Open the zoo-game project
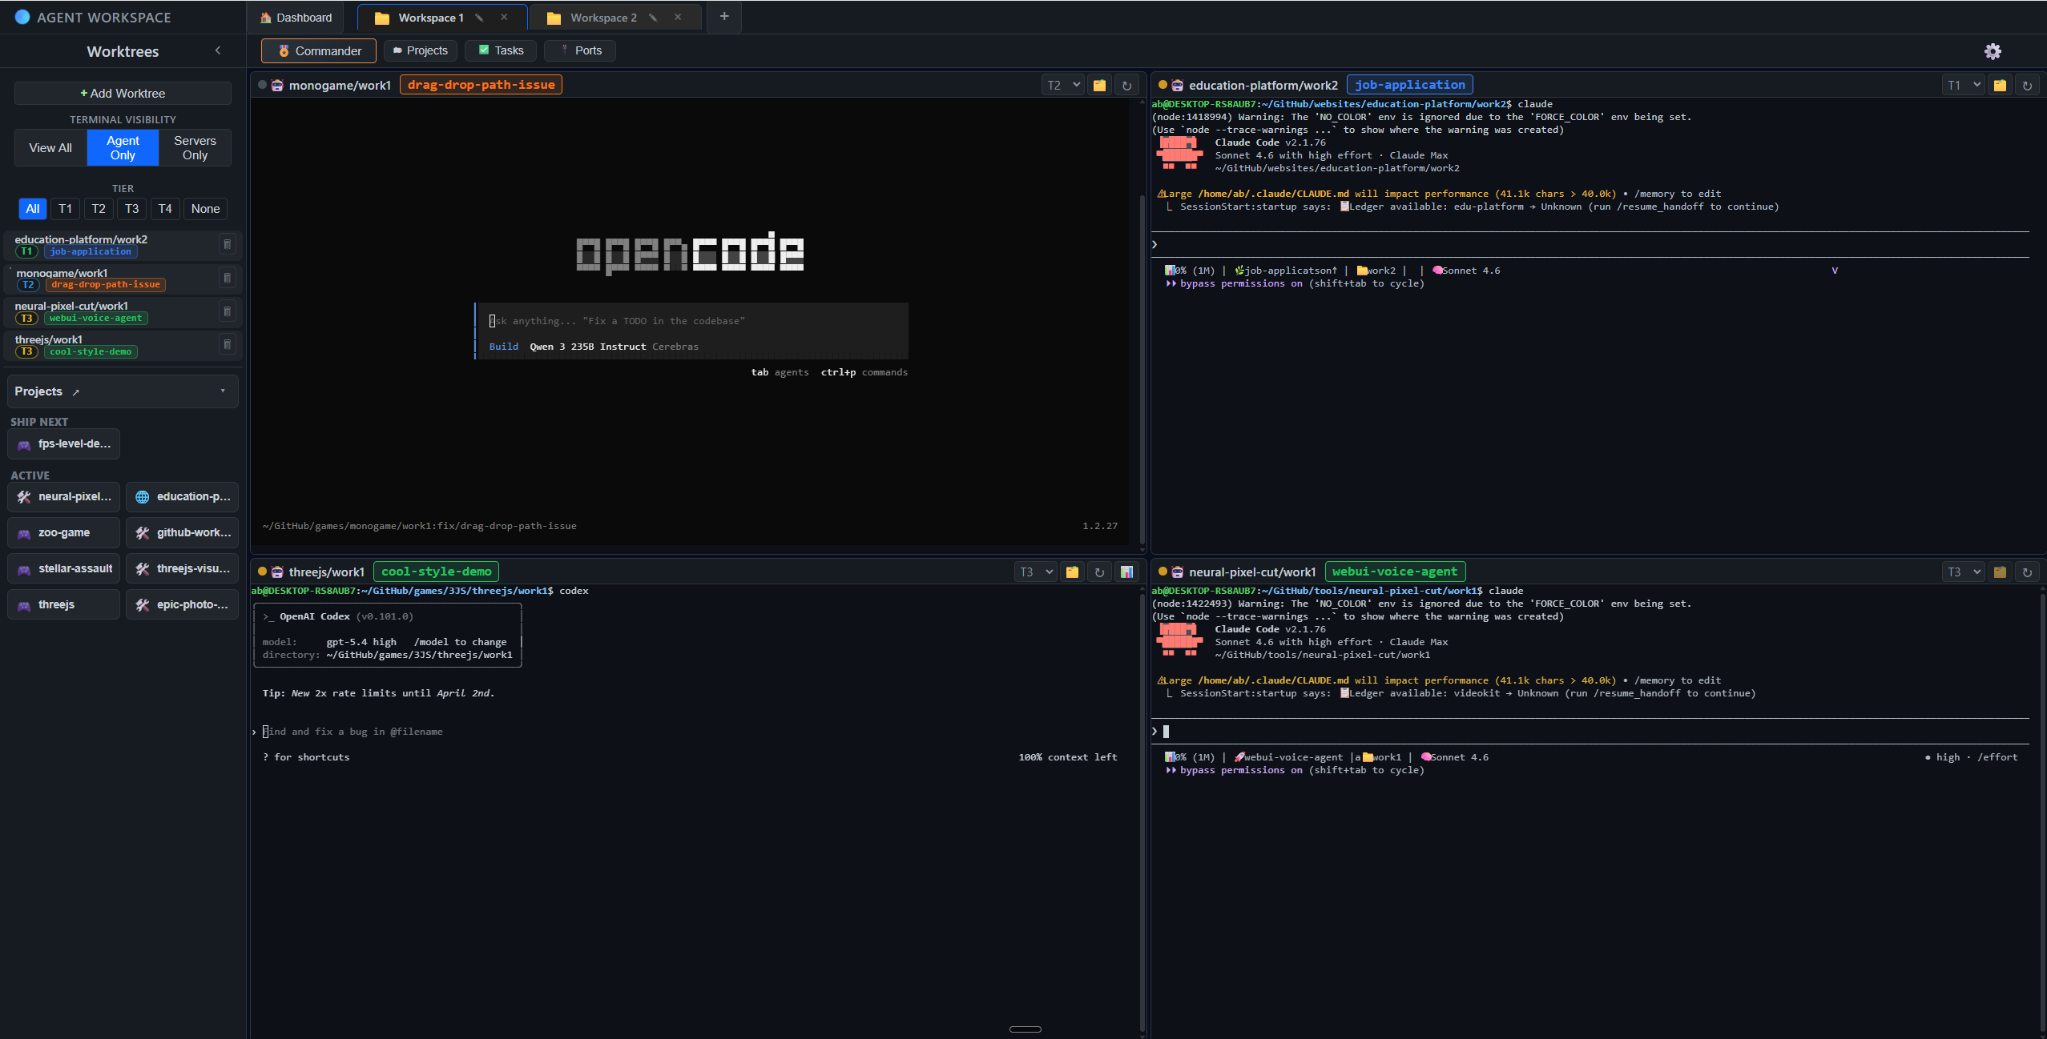The width and height of the screenshot is (2047, 1039). click(63, 532)
